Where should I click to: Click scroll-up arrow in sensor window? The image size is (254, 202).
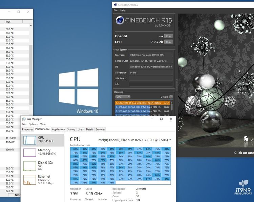[x=31, y=26]
